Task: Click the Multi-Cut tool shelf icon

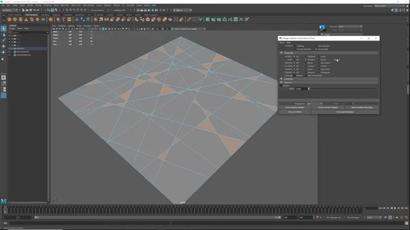Action: pyautogui.click(x=188, y=19)
